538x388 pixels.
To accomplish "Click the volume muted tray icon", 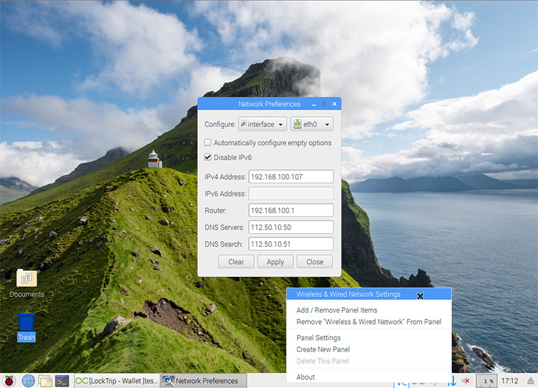I will [466, 381].
